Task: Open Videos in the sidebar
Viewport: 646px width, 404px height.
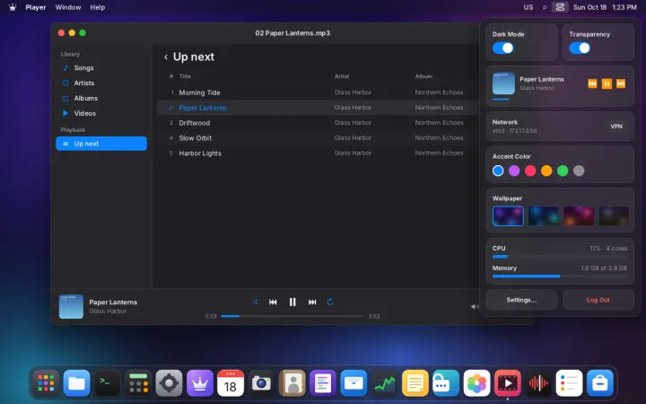Action: [x=100, y=113]
